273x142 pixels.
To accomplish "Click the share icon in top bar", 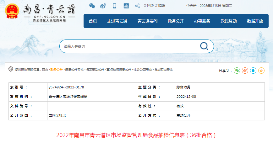I will (137, 6).
